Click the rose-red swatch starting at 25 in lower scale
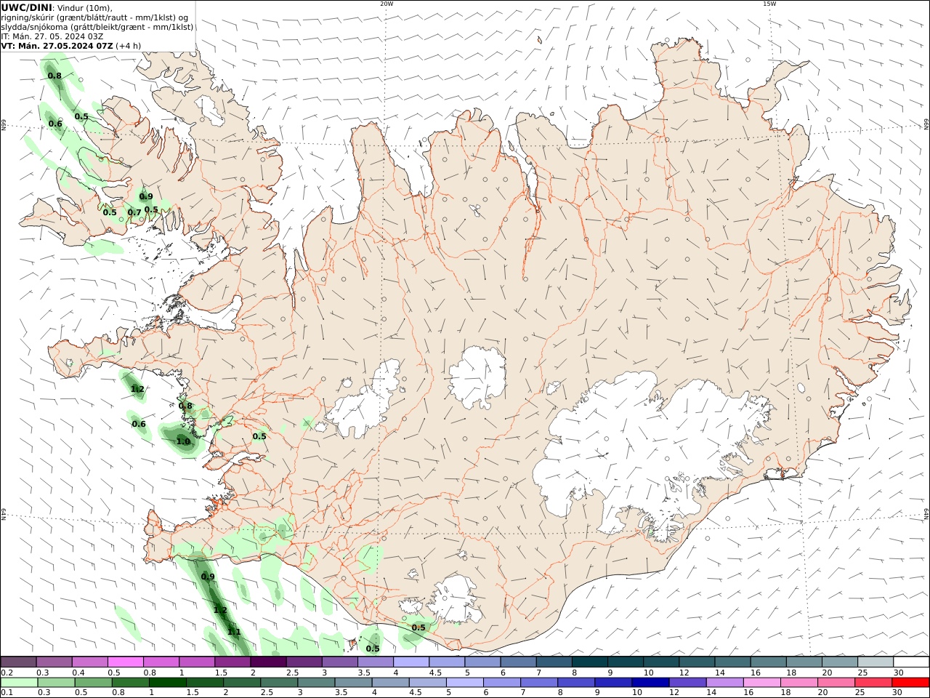Viewport: 930px width, 698px height. (x=873, y=683)
